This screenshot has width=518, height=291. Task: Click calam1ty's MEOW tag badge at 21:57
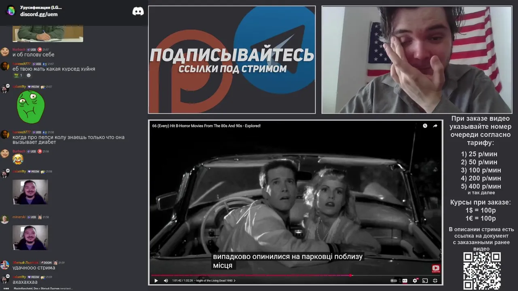(33, 86)
